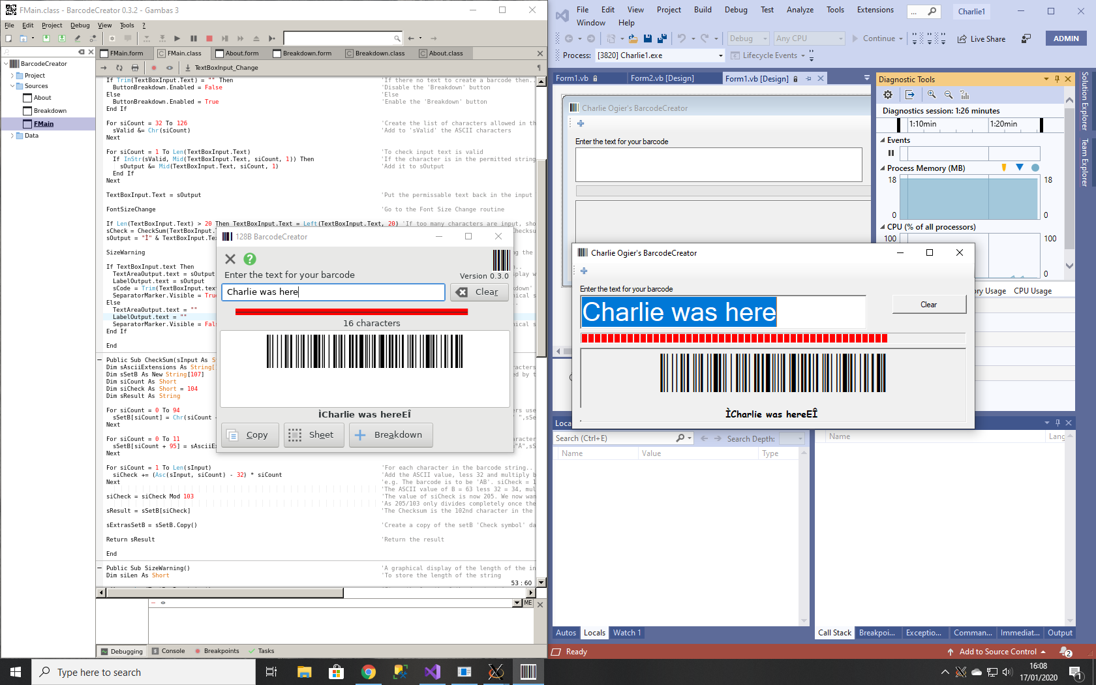Click the Breakdown button in 128B BarcodeCreator
Viewport: 1096px width, 685px height.
391,435
